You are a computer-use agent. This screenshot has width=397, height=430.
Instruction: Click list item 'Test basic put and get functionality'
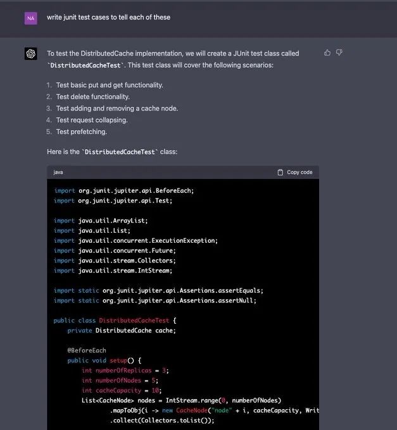[x=110, y=85]
